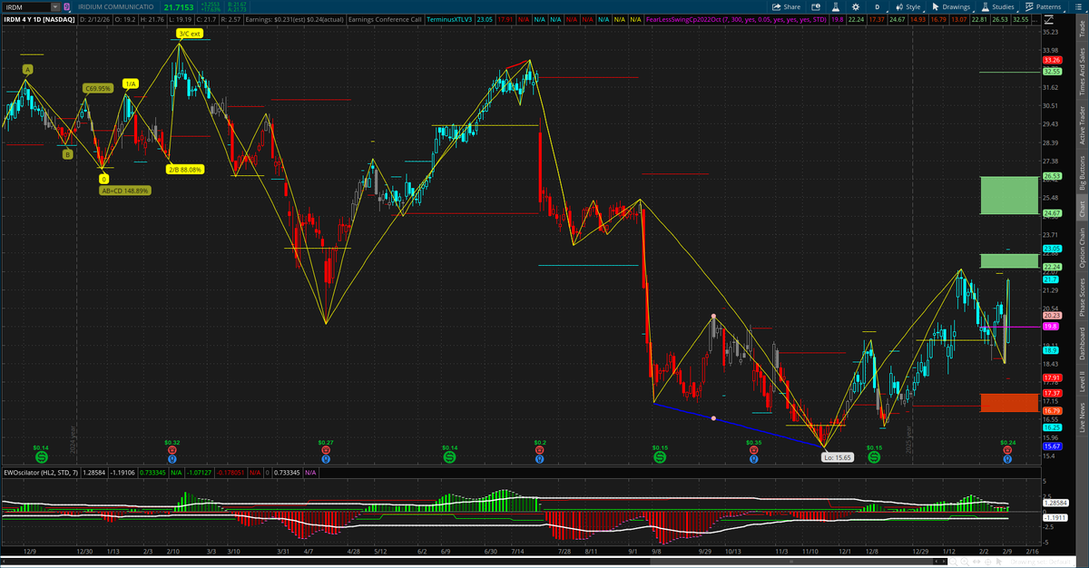The width and height of the screenshot is (1089, 568).
Task: Click the 33.26 red price axis label
Action: coord(1053,60)
